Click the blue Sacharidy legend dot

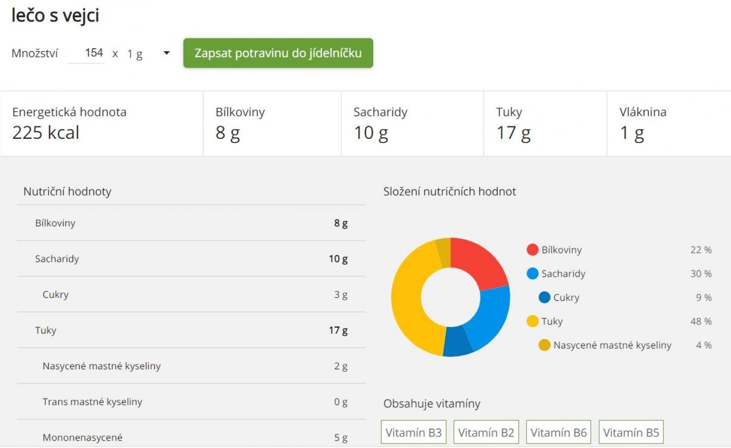[x=532, y=274]
